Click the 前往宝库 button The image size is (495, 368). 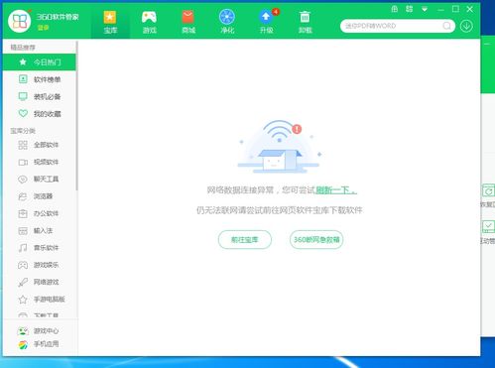point(245,239)
